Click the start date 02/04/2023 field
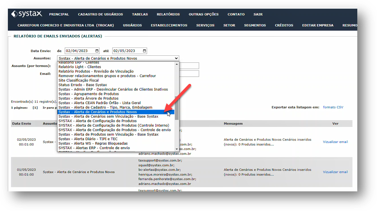Image resolution: width=377 pixels, height=211 pixels. click(82, 51)
